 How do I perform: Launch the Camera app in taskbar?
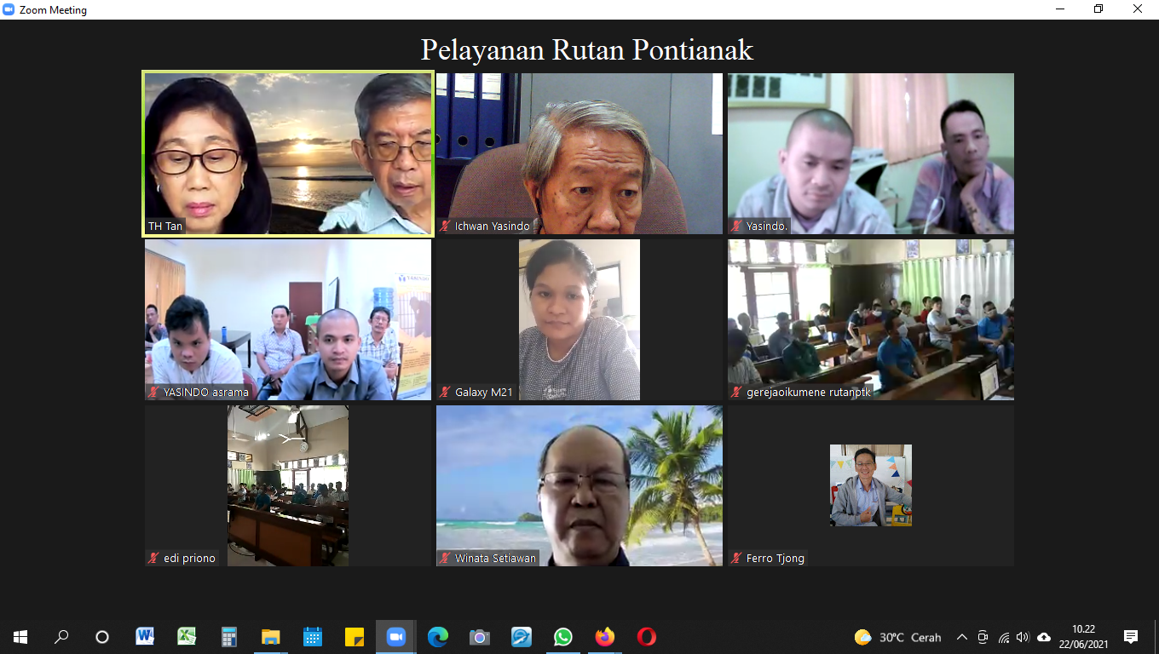coord(479,637)
